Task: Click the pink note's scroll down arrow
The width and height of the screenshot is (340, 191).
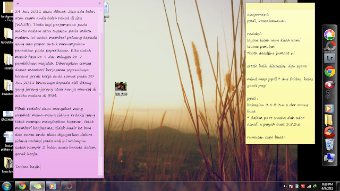Action: pos(100,173)
